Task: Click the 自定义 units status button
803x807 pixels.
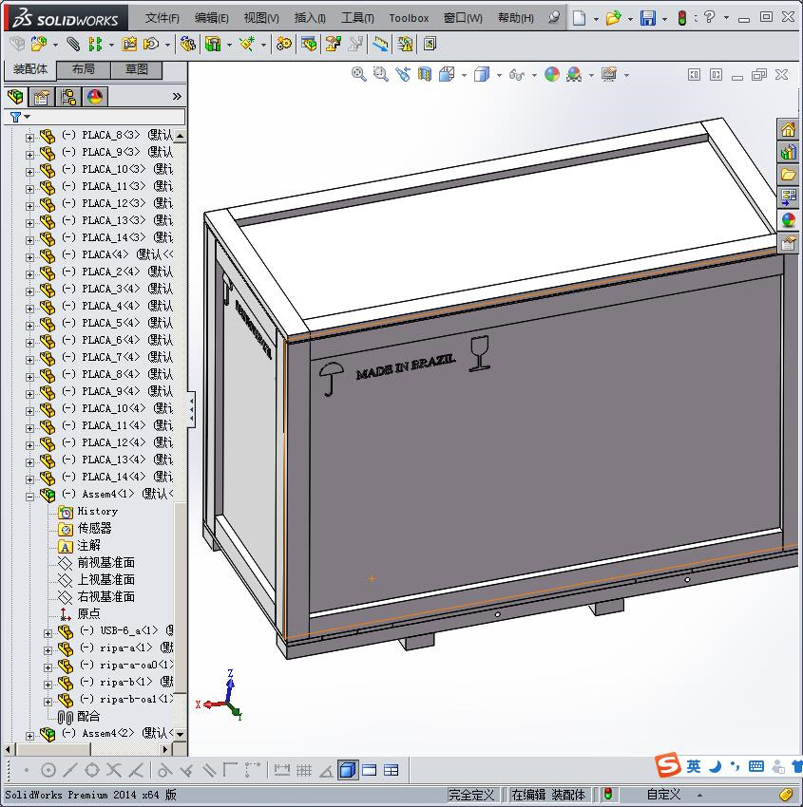Action: tap(663, 794)
